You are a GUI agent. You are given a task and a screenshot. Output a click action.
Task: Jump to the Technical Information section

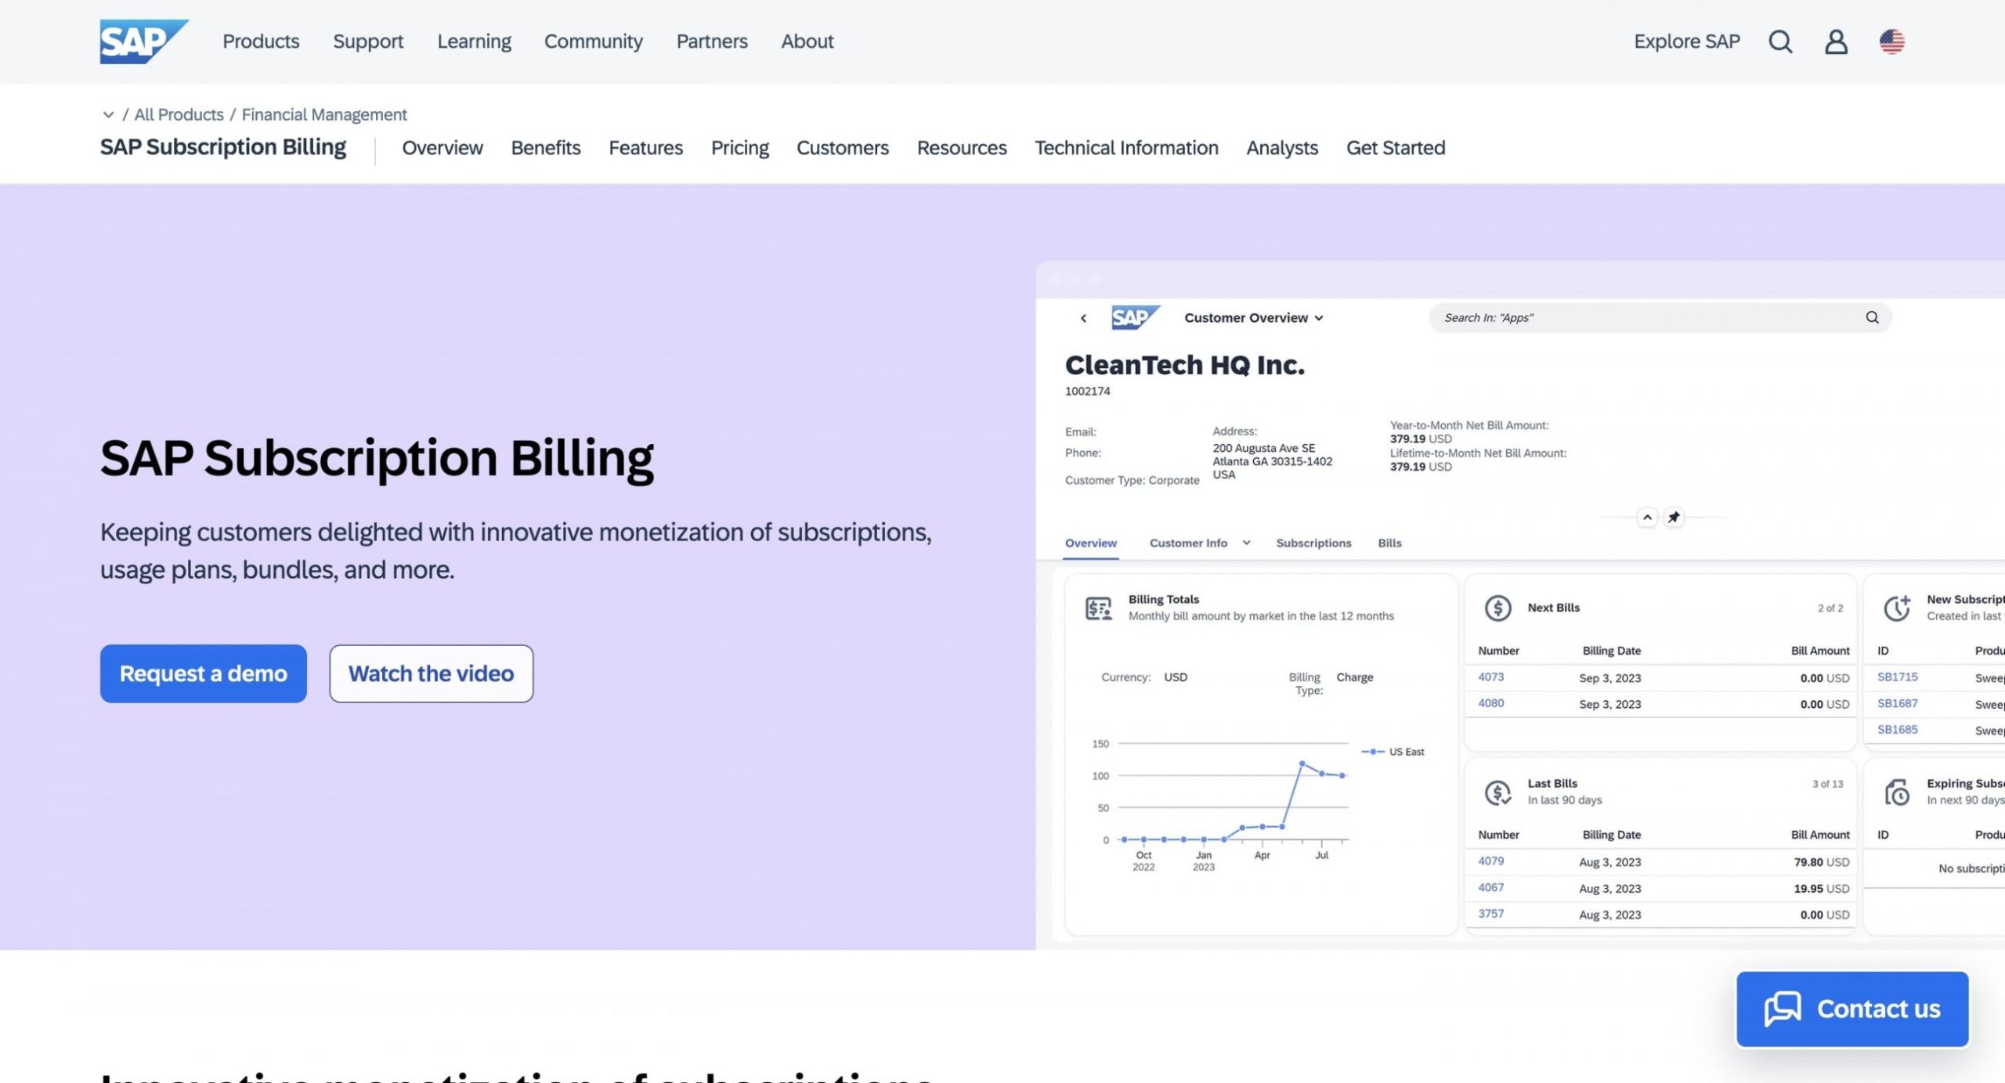click(x=1126, y=147)
